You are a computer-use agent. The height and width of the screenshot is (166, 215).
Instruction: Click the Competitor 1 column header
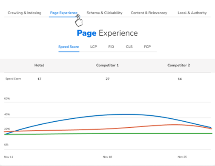pos(107,65)
